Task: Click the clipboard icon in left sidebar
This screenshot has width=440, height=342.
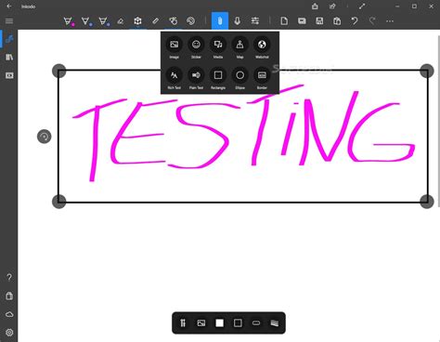Action: pos(9,296)
